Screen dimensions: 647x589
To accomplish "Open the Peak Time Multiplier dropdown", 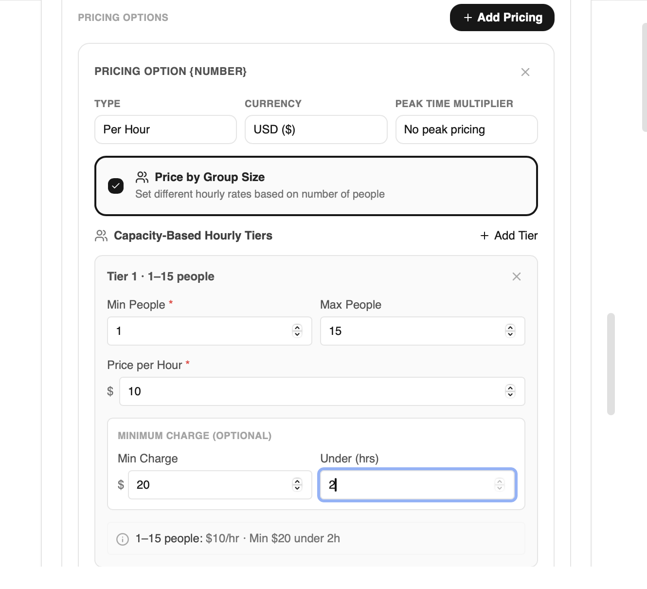I will [x=467, y=129].
